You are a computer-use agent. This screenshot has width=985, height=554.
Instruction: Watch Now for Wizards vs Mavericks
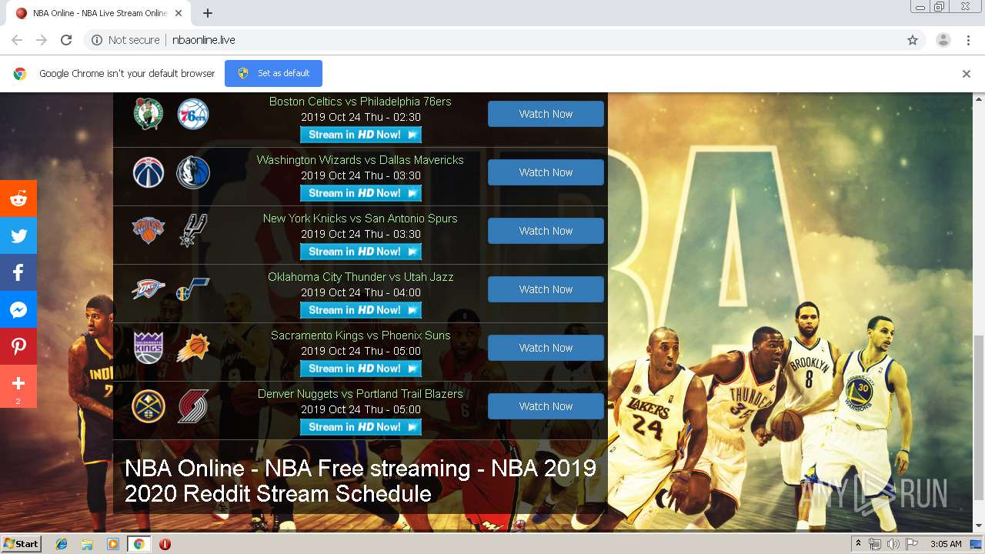coord(546,172)
